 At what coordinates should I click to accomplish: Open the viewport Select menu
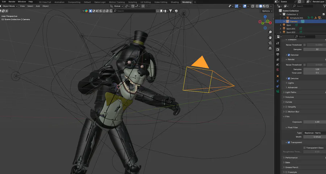click(30, 6)
